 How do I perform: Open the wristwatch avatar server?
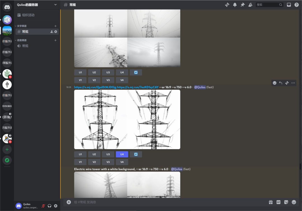[7, 85]
